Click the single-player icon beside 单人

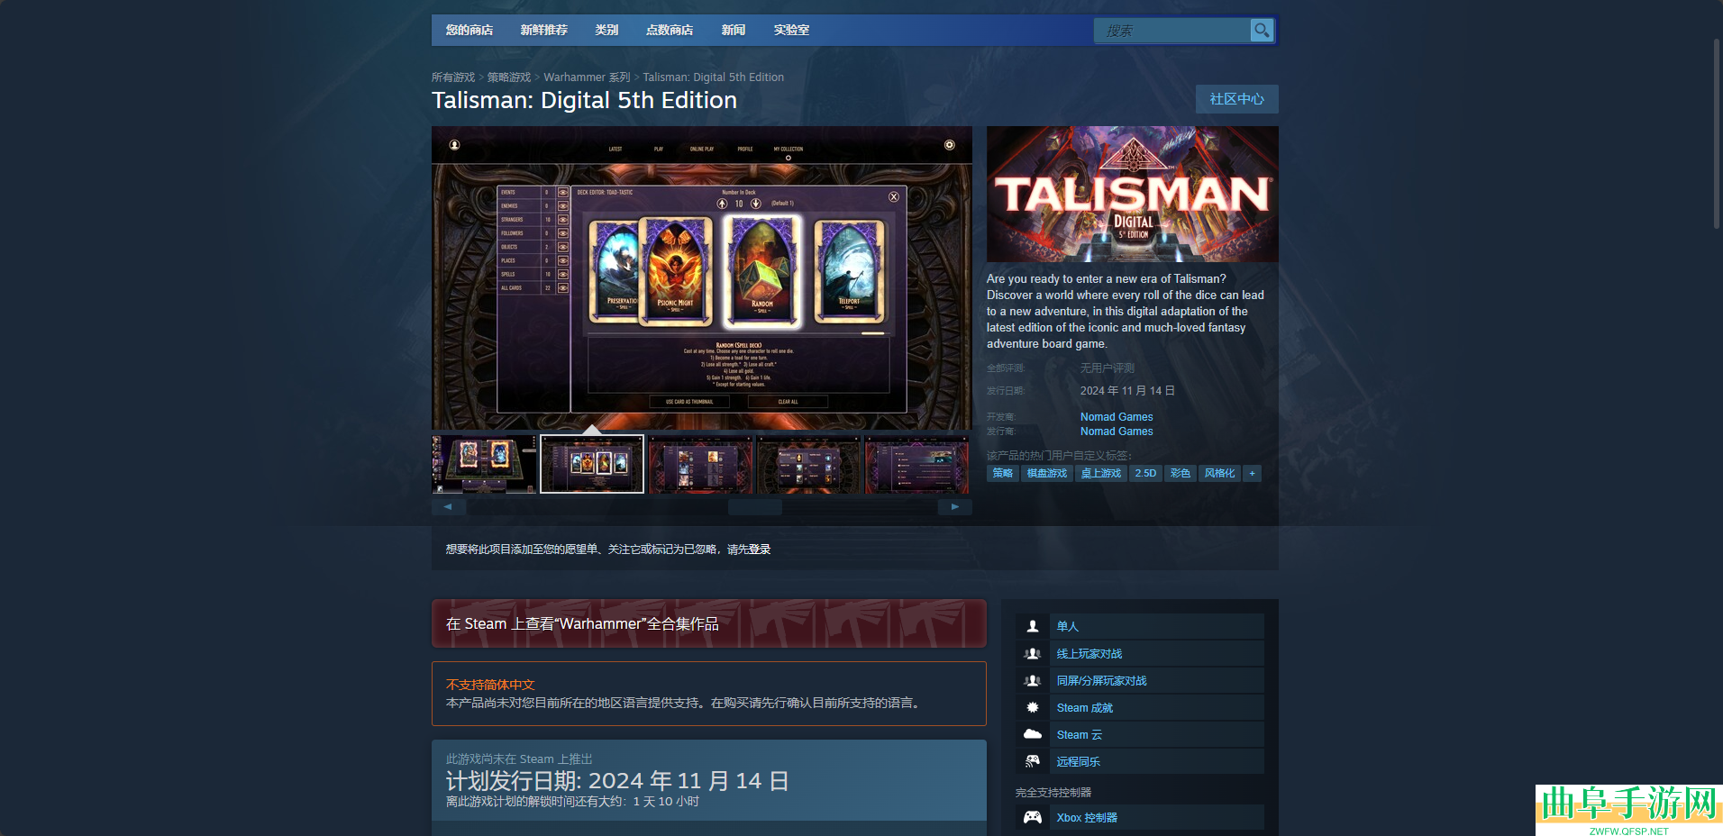pos(1033,626)
